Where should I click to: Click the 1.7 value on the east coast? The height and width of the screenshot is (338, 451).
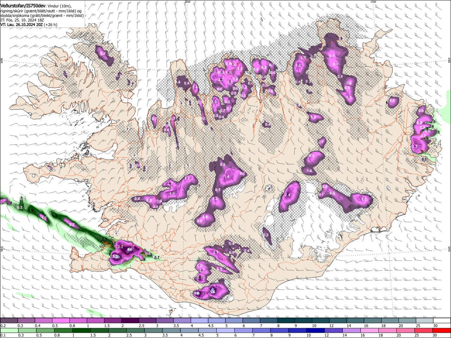(415, 146)
